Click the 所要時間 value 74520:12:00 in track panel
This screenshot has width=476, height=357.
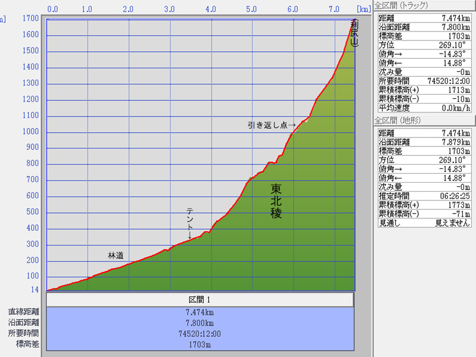tap(449, 80)
